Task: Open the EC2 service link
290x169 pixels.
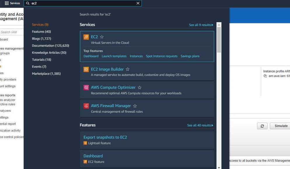Action: pyautogui.click(x=94, y=37)
